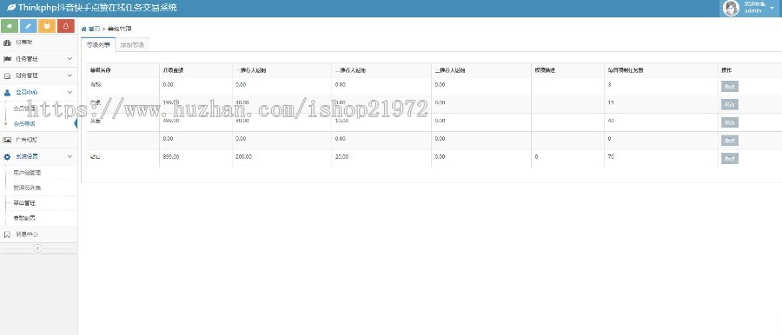
Task: Click the blue pencil shortcut button
Action: coord(29,26)
